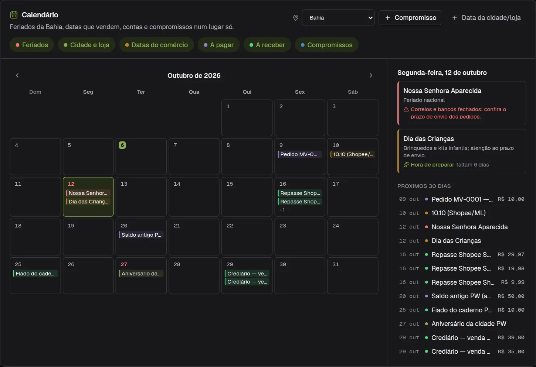Click Hora de preparar label

[432, 165]
